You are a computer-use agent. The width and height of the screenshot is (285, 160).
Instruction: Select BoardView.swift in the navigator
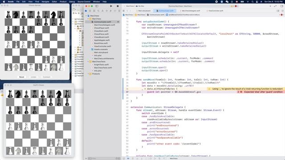[101, 43]
